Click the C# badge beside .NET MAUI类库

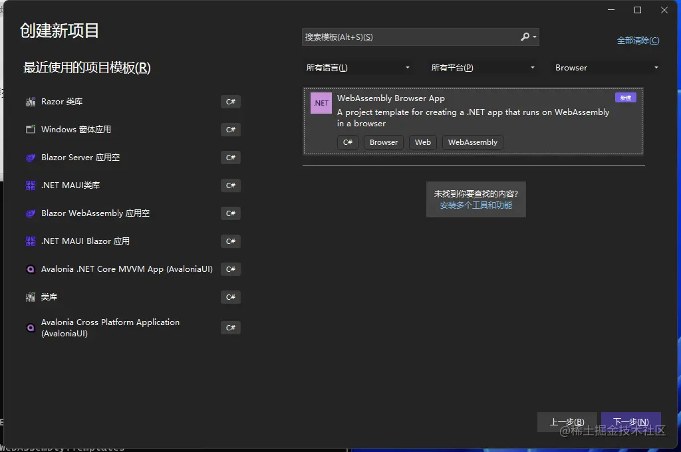click(231, 185)
